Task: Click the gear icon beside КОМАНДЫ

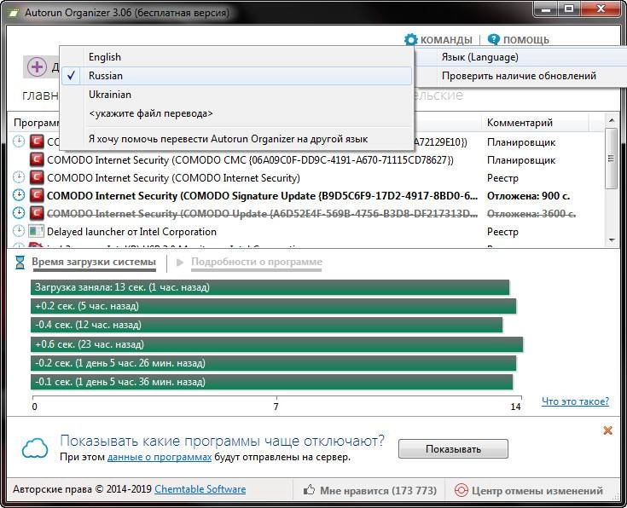Action: pos(410,39)
